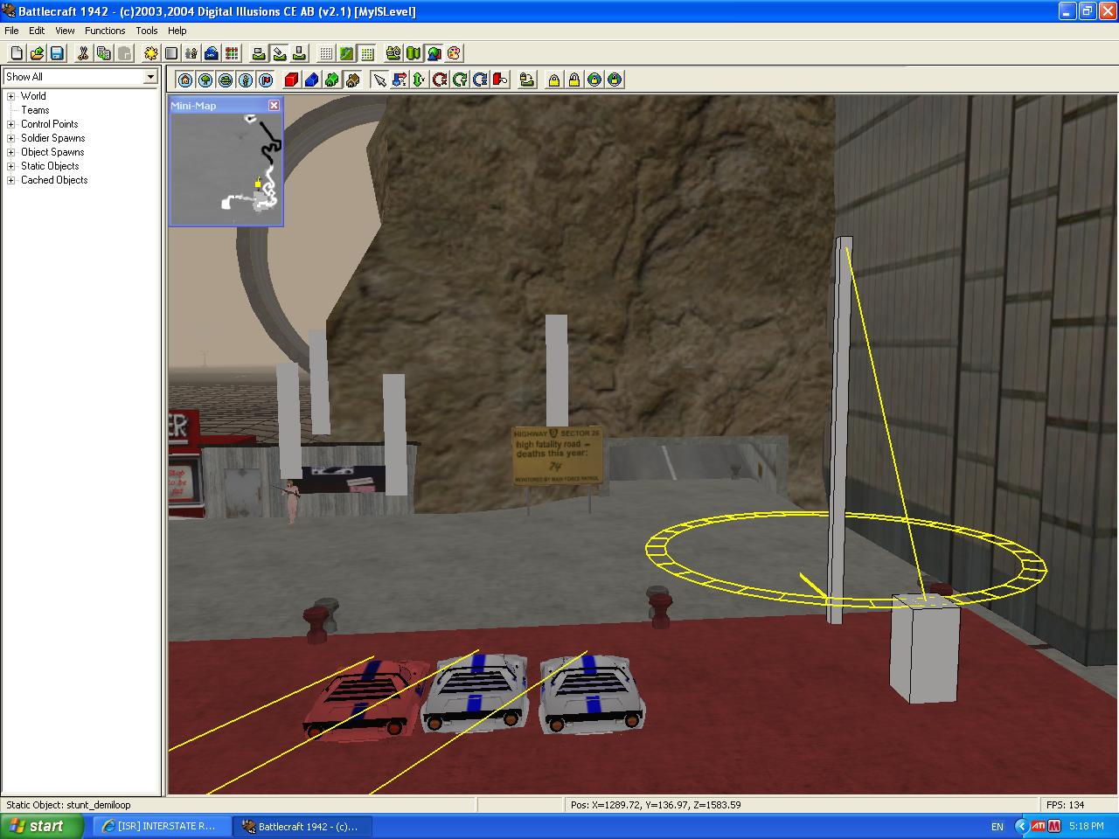This screenshot has height=839, width=1119.
Task: Open the Help menu
Action: pos(177,31)
